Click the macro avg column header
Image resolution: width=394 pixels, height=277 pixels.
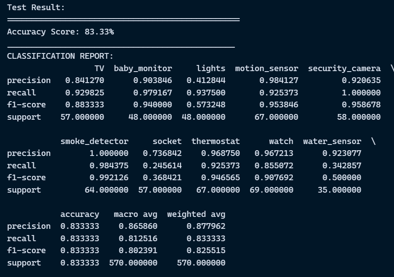136,214
